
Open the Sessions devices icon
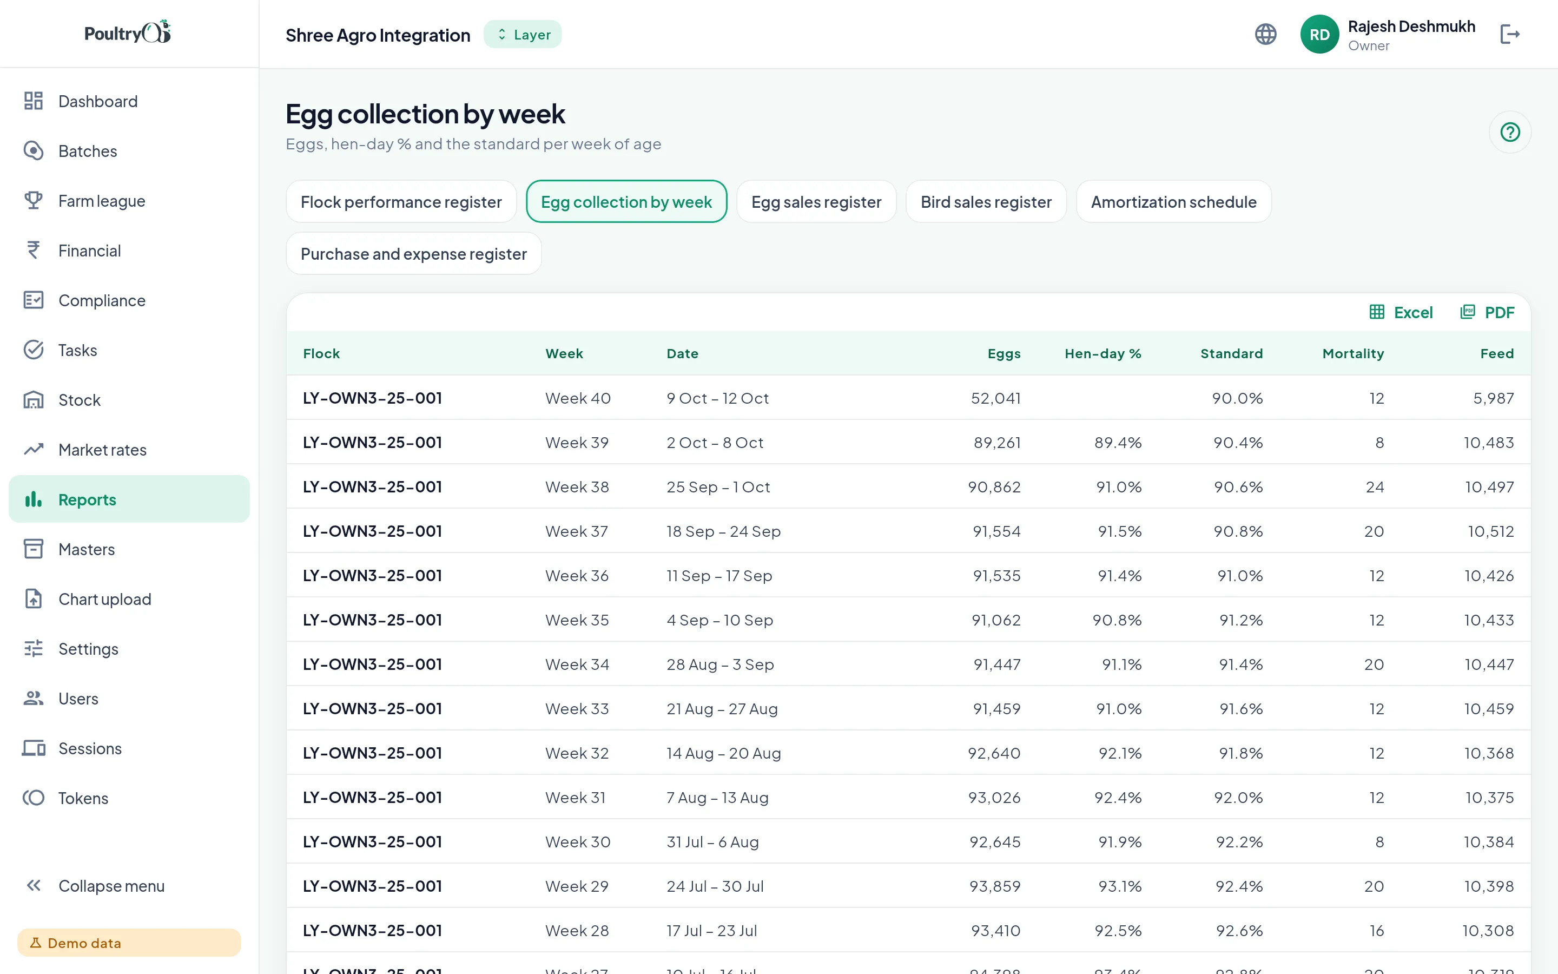[34, 748]
